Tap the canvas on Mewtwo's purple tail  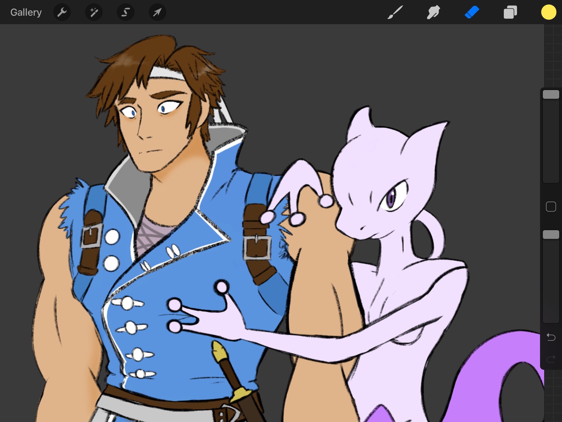[483, 366]
